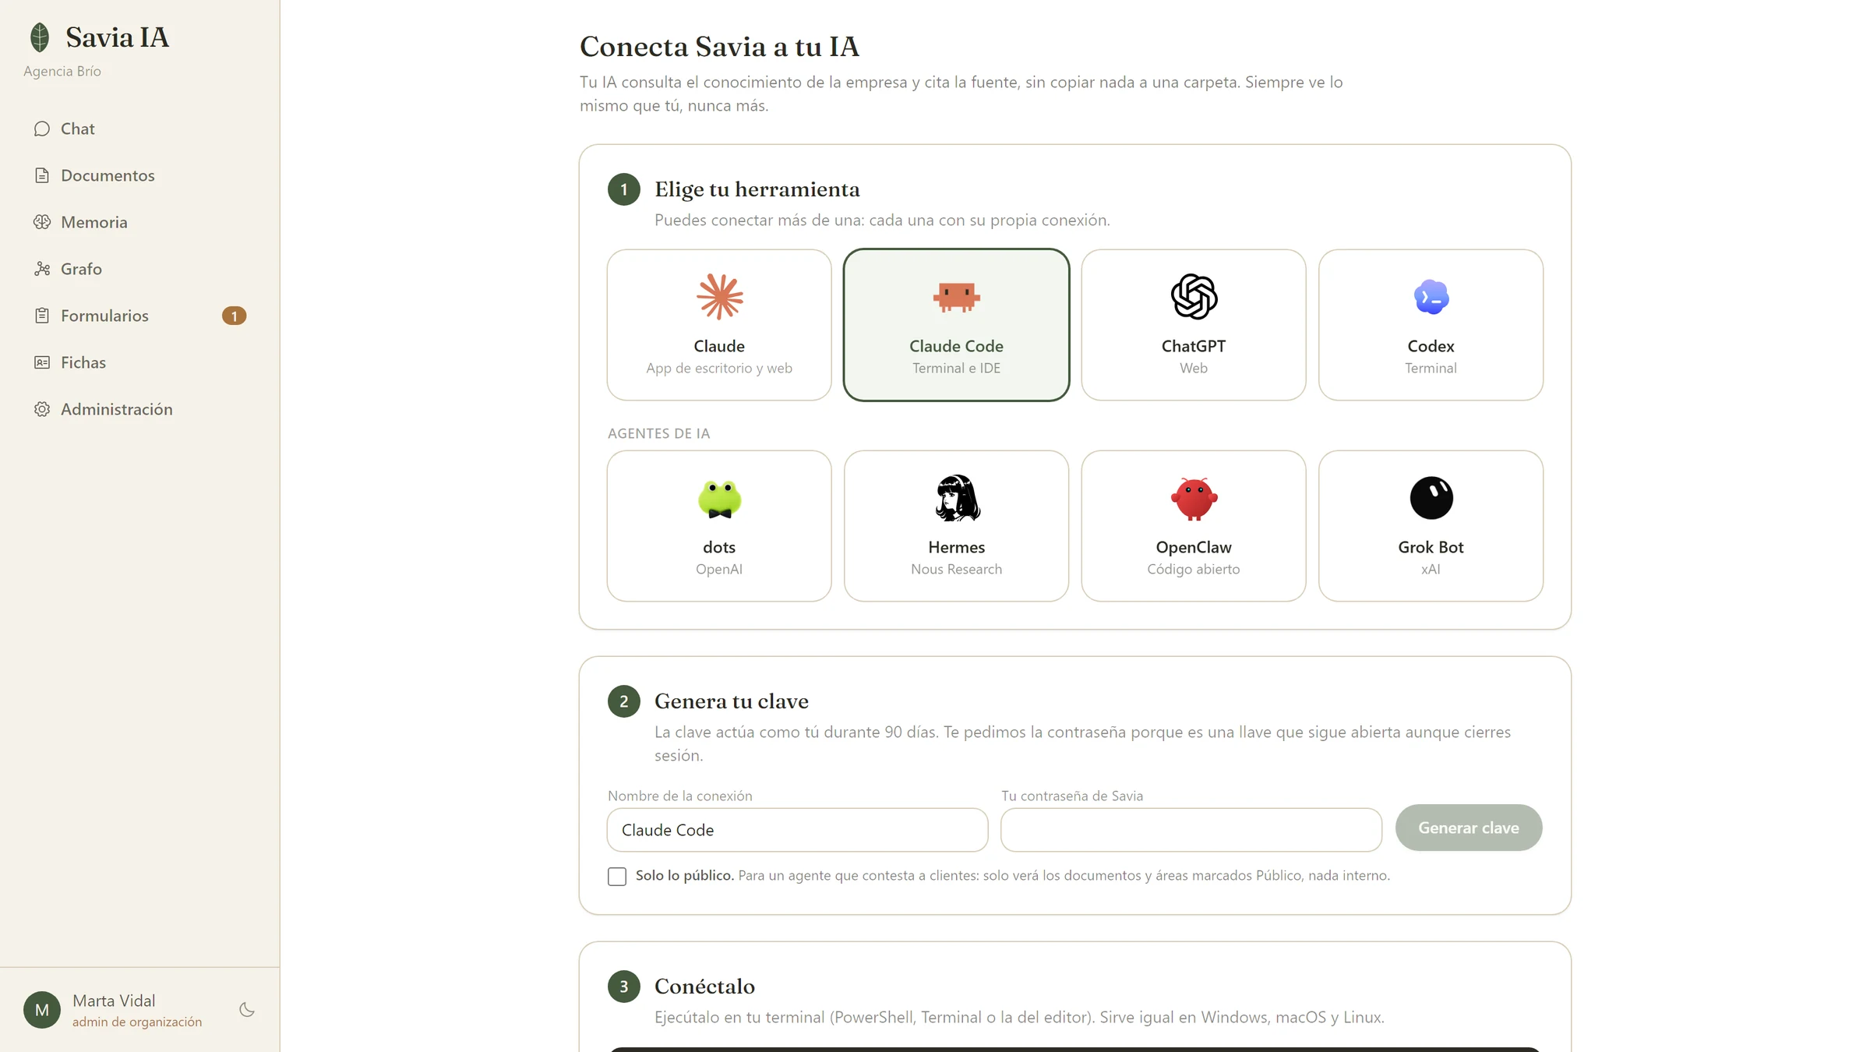The width and height of the screenshot is (1870, 1052).
Task: Select the Claude starburst icon card
Action: coord(719,297)
